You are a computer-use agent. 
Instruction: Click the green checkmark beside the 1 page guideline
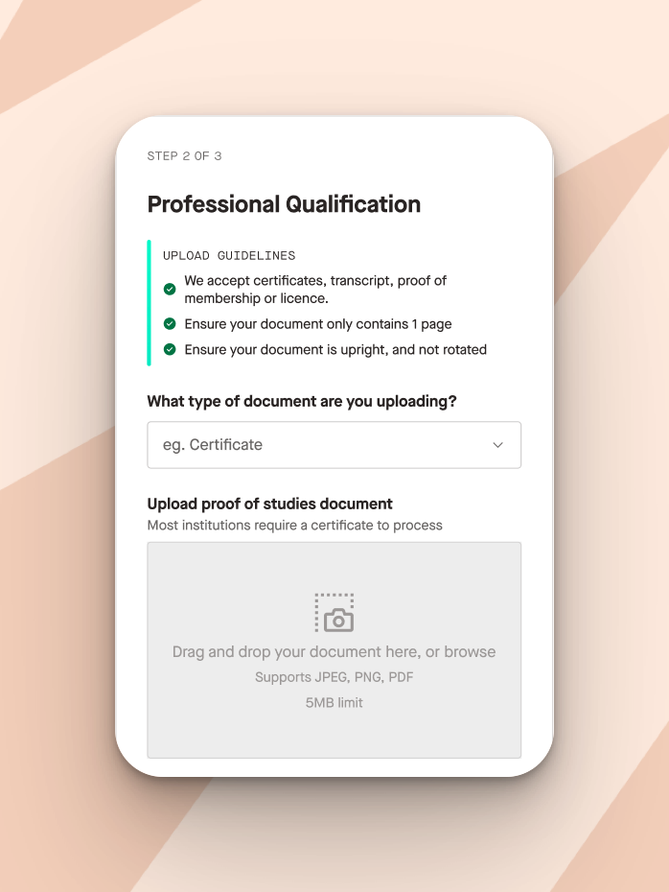[170, 323]
